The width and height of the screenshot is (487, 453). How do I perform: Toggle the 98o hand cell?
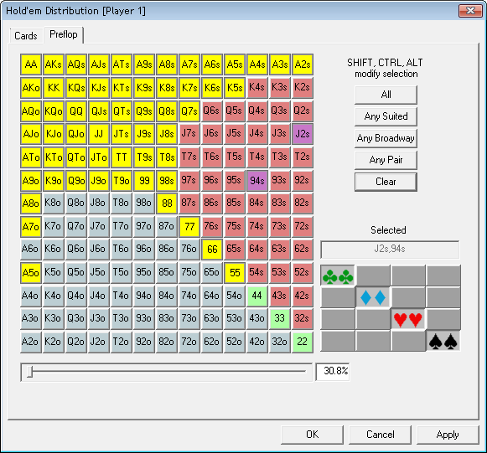[x=144, y=203]
